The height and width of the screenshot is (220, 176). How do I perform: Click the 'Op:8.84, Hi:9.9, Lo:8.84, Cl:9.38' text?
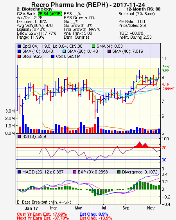point(52,46)
